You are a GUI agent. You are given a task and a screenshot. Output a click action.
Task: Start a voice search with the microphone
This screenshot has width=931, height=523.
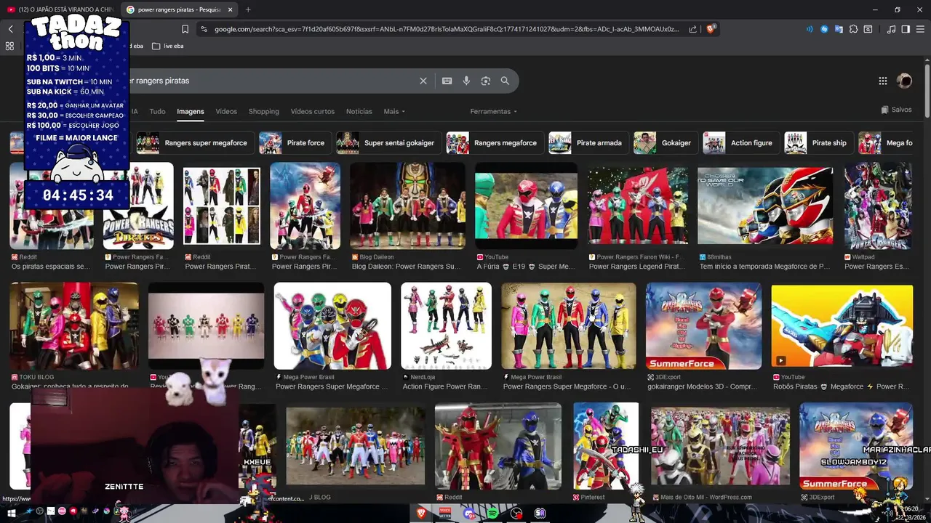(466, 81)
